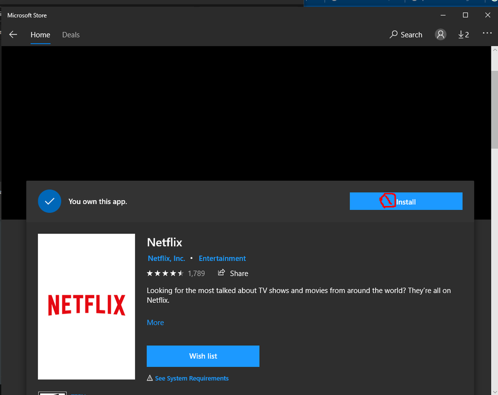Screen dimensions: 498x395
Task: Click the Netflix app title
Action: point(165,242)
